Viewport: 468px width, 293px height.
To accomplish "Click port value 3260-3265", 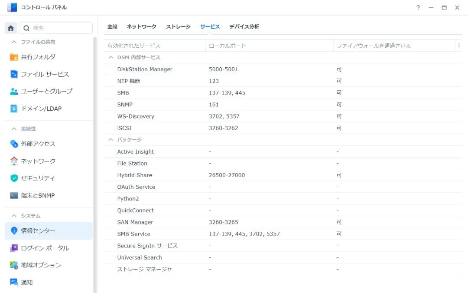I will pos(223,222).
